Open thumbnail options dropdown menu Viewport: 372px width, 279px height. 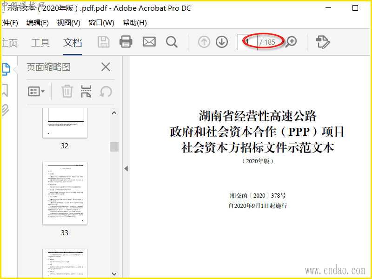tap(36, 91)
